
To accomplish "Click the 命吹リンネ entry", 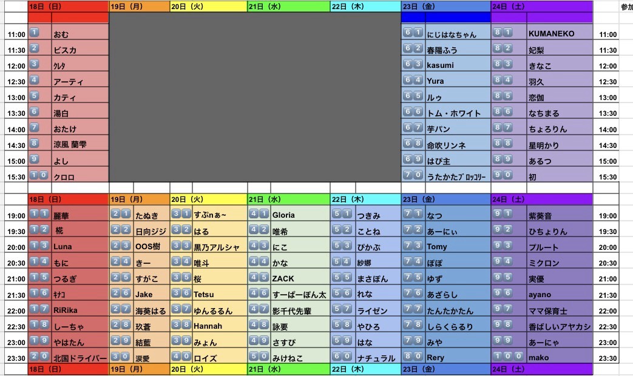I will [x=458, y=143].
